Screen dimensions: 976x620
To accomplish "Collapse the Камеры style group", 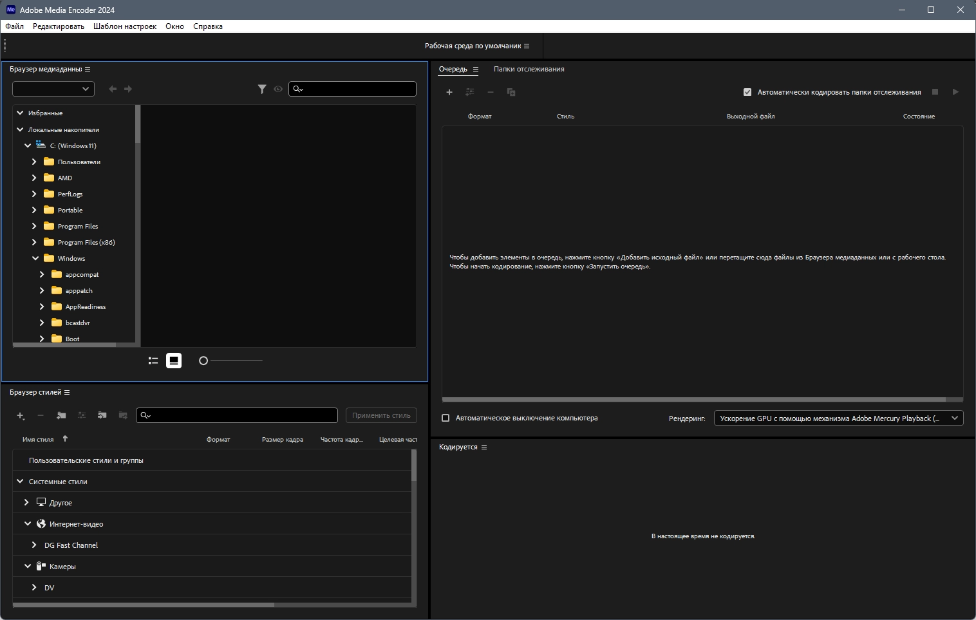I will click(x=28, y=566).
